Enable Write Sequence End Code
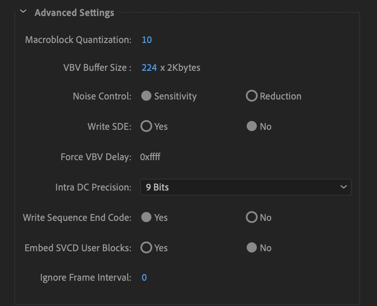 [x=146, y=217]
